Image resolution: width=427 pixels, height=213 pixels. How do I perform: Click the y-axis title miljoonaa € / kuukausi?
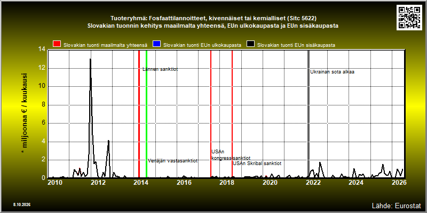click(24, 113)
